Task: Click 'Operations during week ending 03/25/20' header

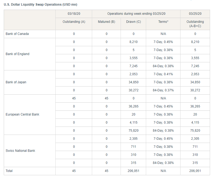Action: 136,14
